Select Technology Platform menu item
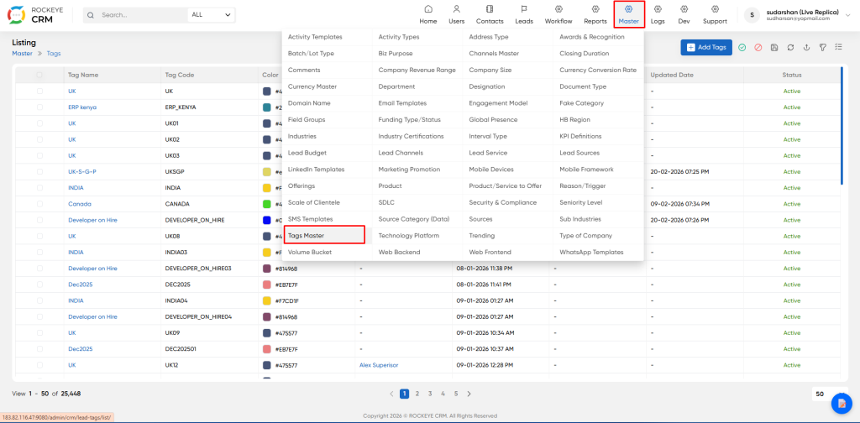The width and height of the screenshot is (860, 423). click(409, 235)
